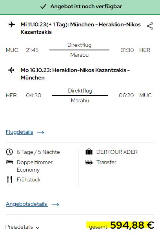Expand the Preisdetails section
Viewport: 160px width, 244px height.
click(22, 227)
